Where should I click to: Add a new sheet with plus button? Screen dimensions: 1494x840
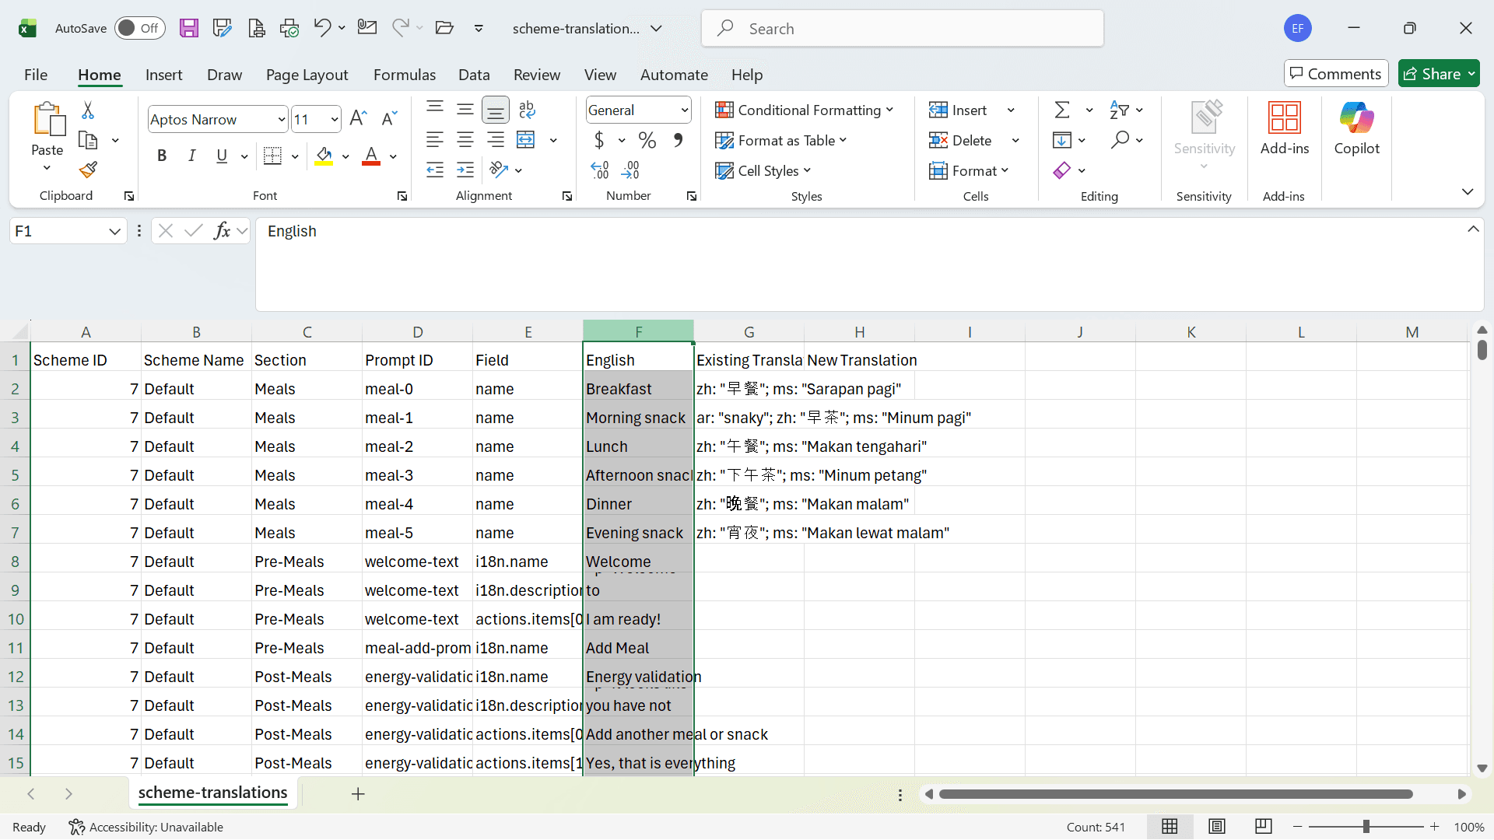tap(358, 794)
